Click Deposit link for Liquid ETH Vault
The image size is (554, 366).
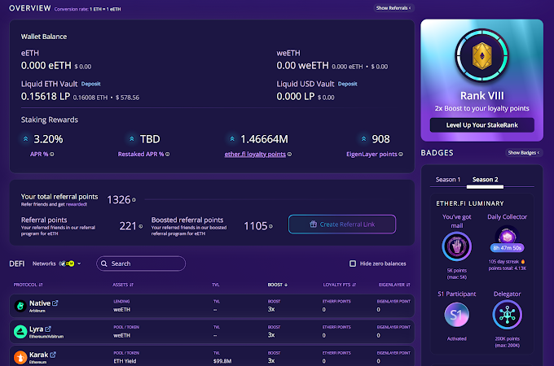pyautogui.click(x=90, y=84)
